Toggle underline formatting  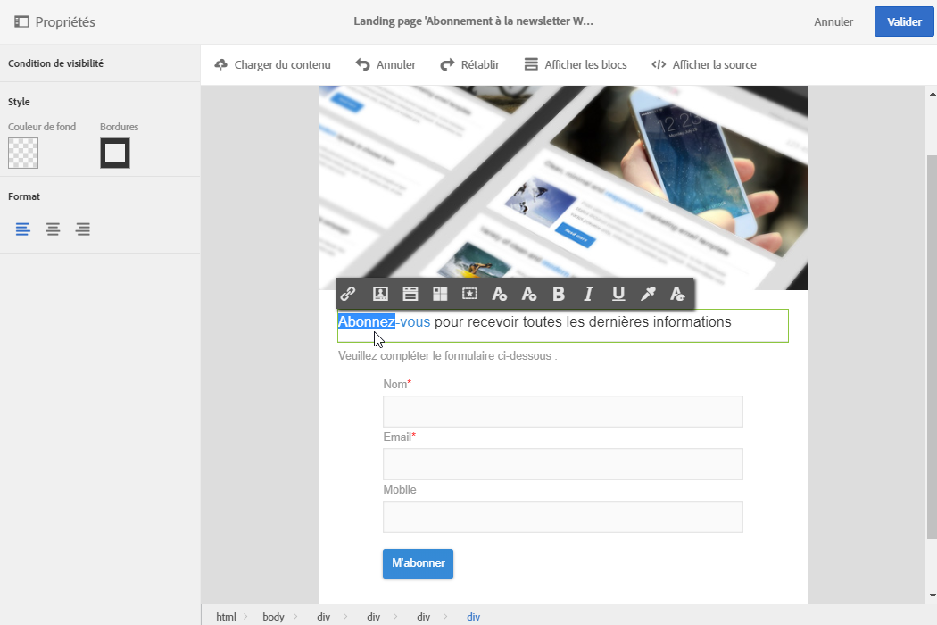(618, 294)
